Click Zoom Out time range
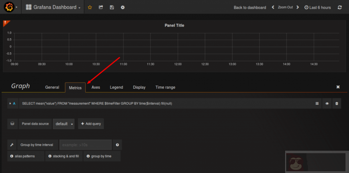Image resolution: width=349 pixels, height=173 pixels. pos(285,7)
